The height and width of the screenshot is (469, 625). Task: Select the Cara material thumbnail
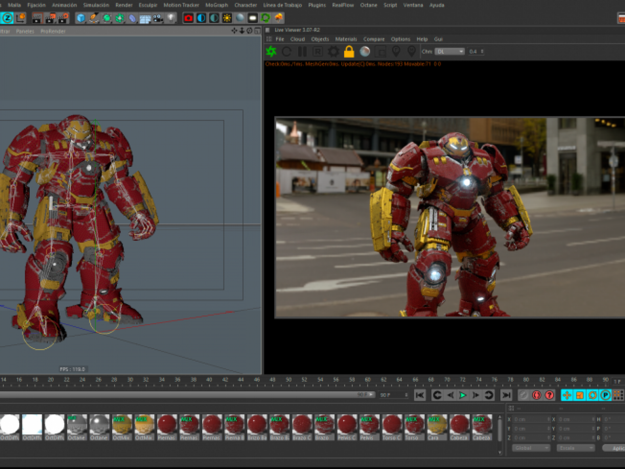click(437, 428)
